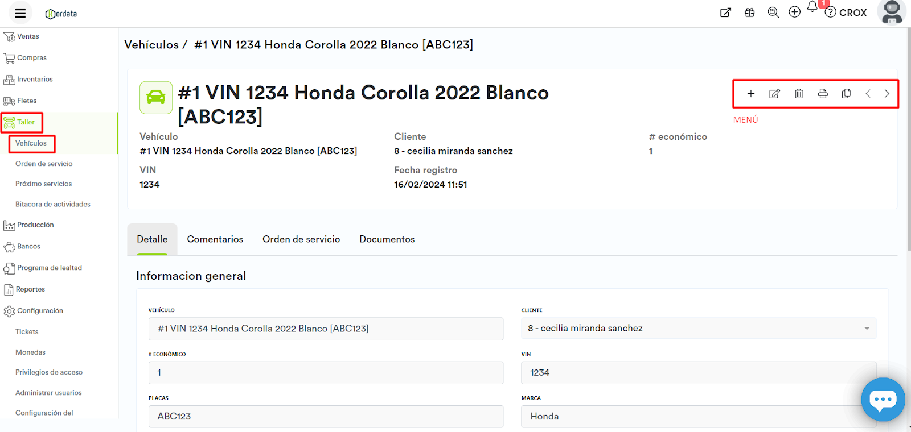Click the Vehículos breadcrumb link
911x432 pixels.
[x=151, y=45]
